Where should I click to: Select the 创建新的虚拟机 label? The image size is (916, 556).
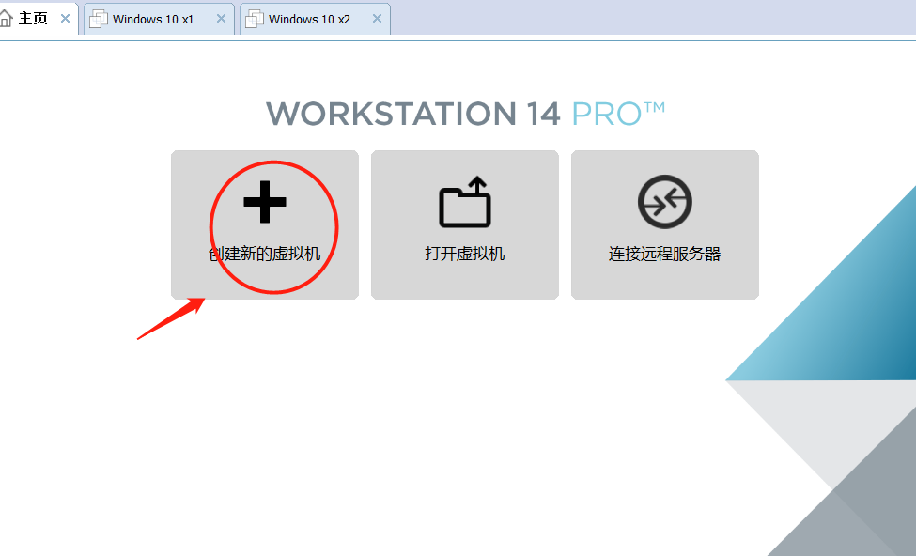[265, 255]
